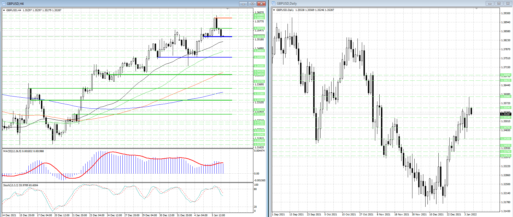Click the 1 Sep 2021 date label on Daily chart

click(x=279, y=215)
